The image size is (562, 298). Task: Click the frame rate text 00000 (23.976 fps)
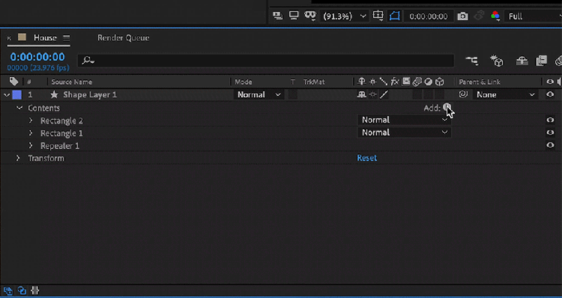click(x=38, y=67)
